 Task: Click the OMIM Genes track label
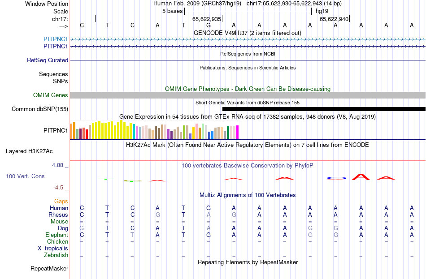[51, 95]
